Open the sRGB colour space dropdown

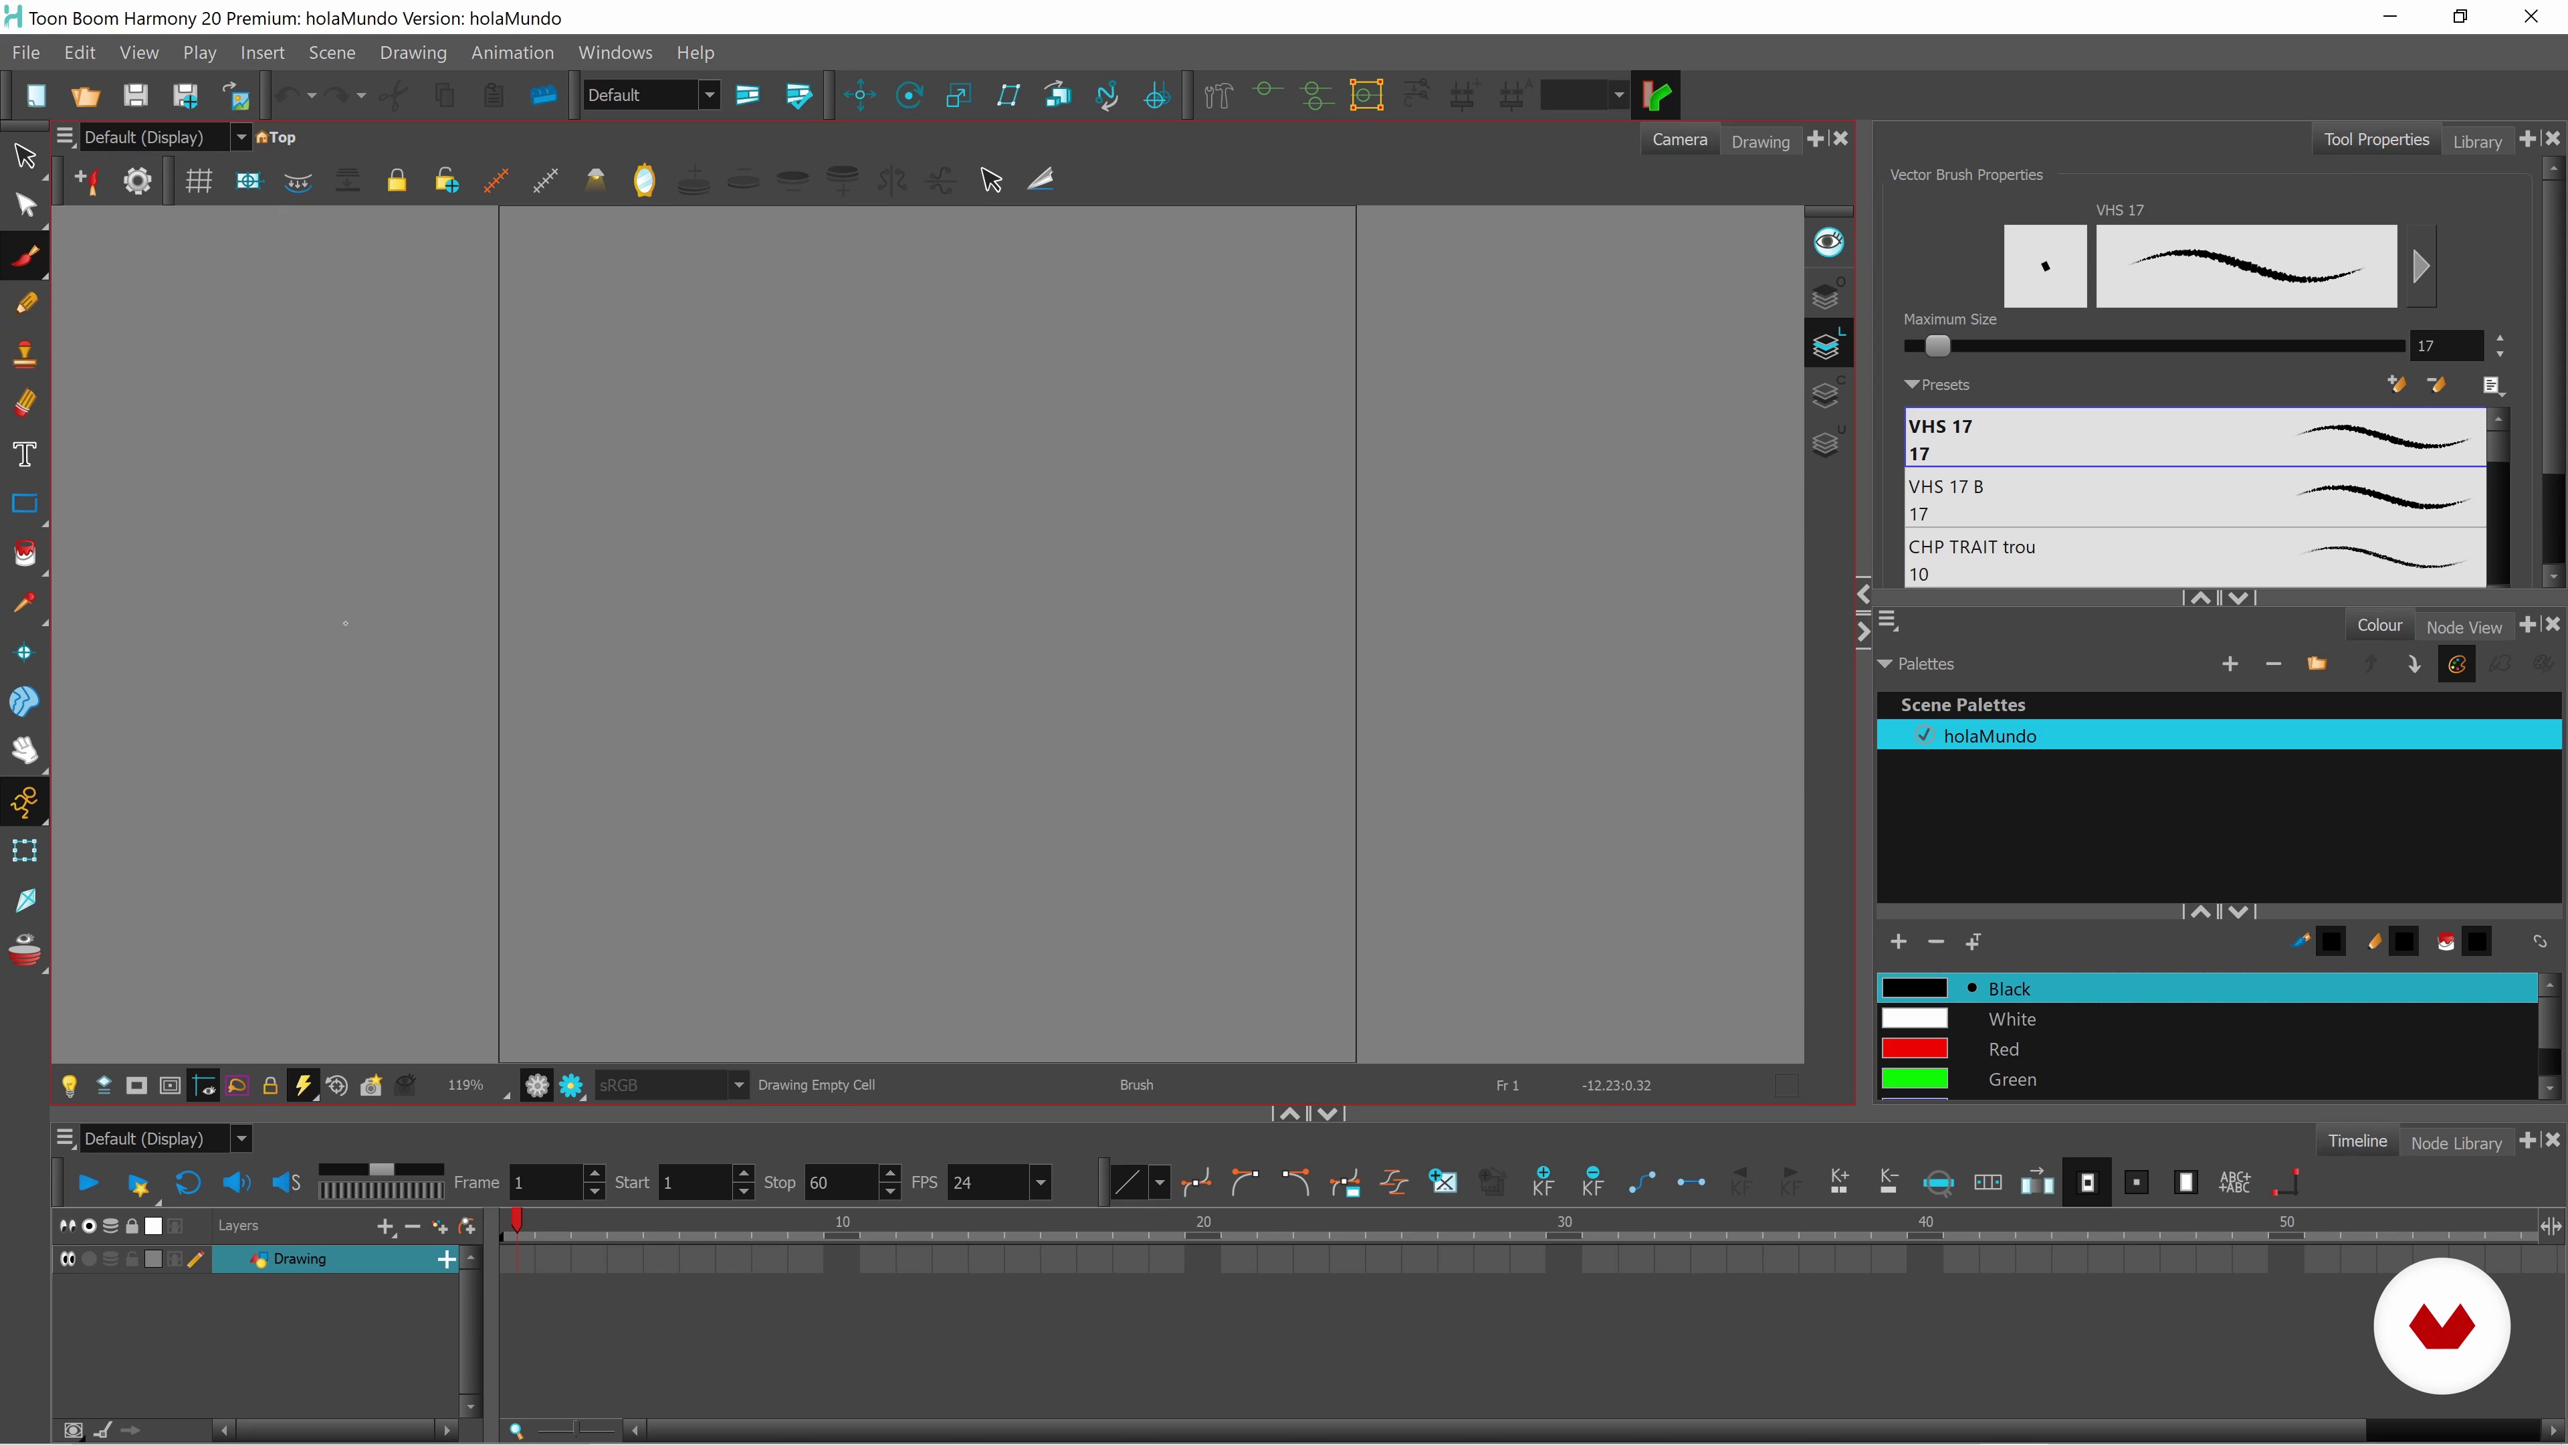(739, 1085)
